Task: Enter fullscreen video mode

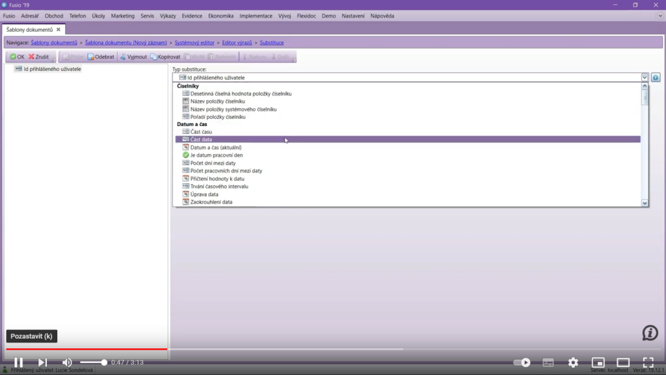Action: click(x=648, y=362)
